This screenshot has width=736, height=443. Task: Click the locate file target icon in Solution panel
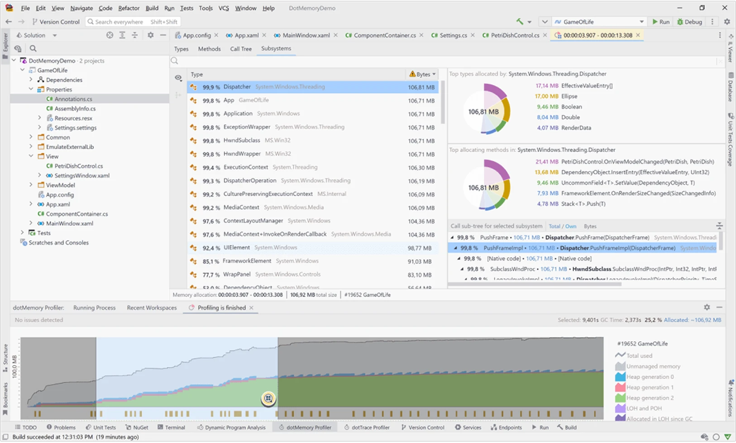pos(110,35)
